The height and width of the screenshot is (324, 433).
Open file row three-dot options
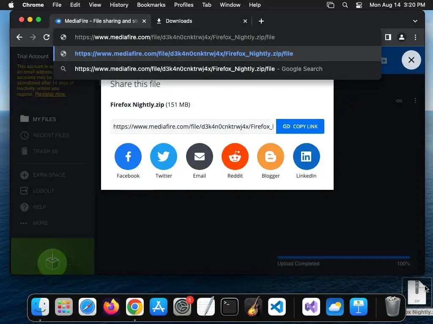[x=415, y=100]
